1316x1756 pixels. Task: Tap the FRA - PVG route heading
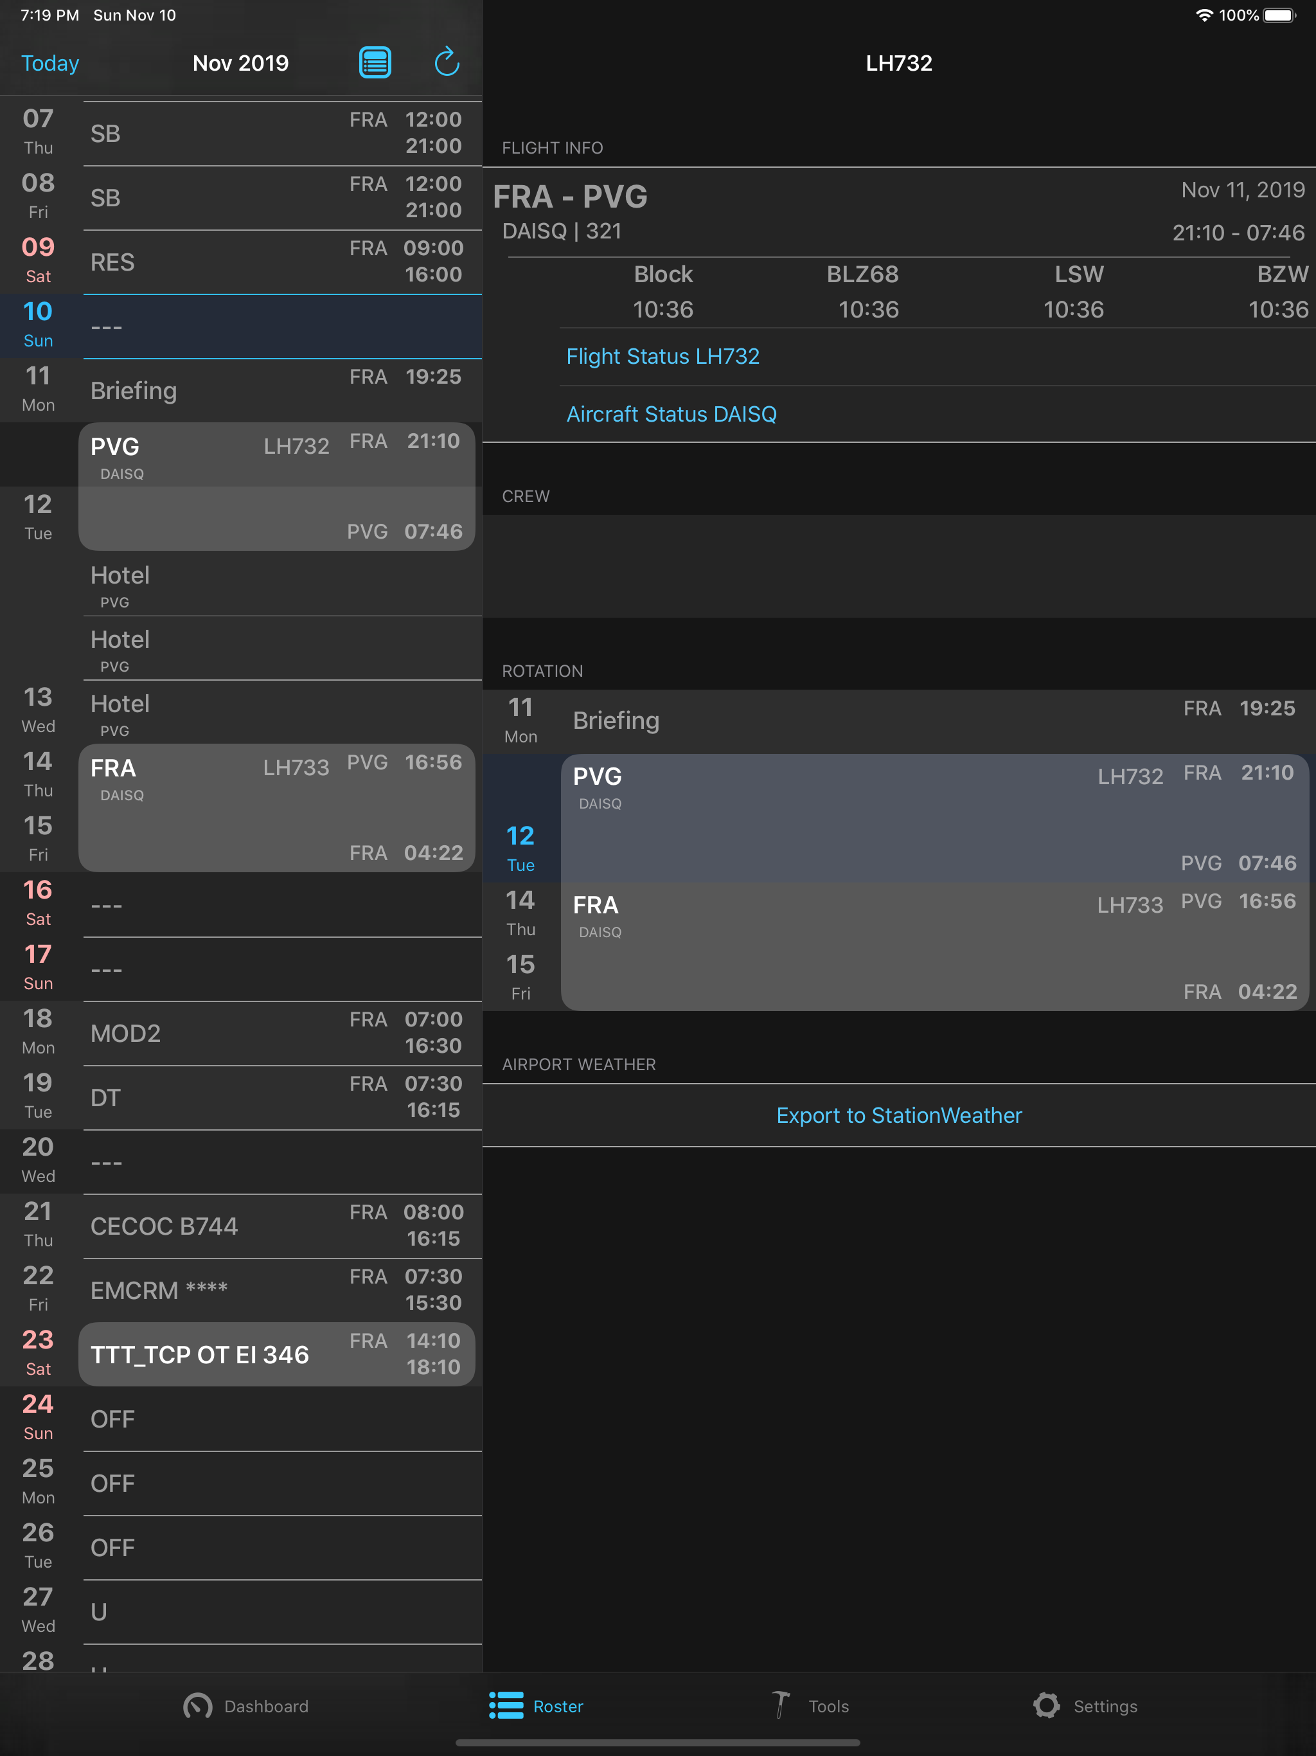570,196
